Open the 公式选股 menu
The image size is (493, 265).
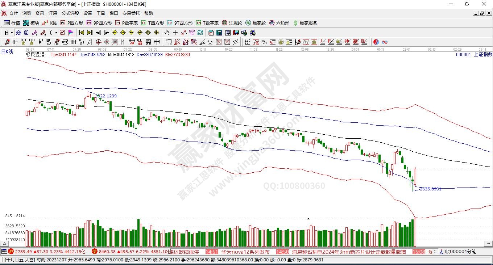point(70,13)
